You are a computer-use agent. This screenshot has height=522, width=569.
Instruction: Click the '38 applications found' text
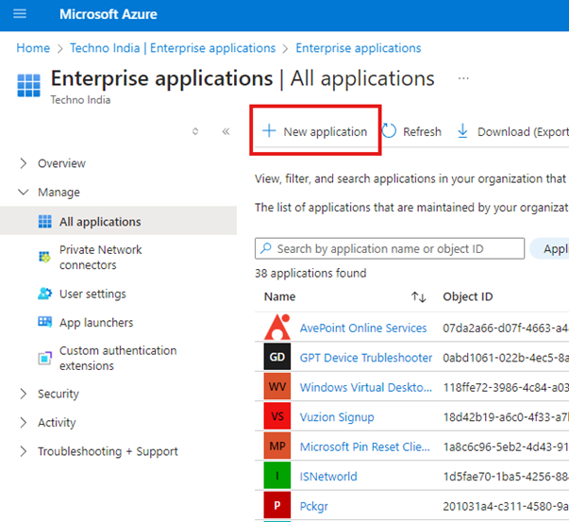(310, 273)
